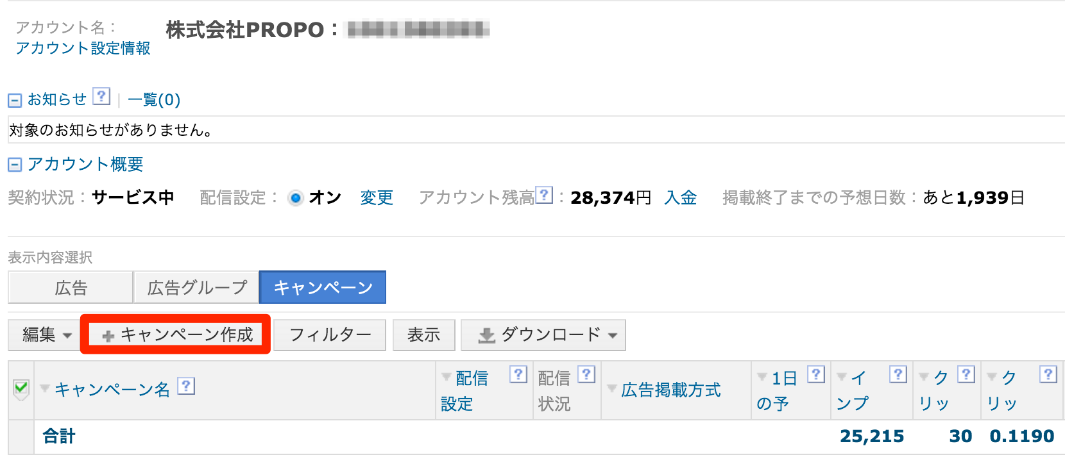This screenshot has height=455, width=1065.
Task: Open help icon in インプ column header
Action: tap(898, 374)
